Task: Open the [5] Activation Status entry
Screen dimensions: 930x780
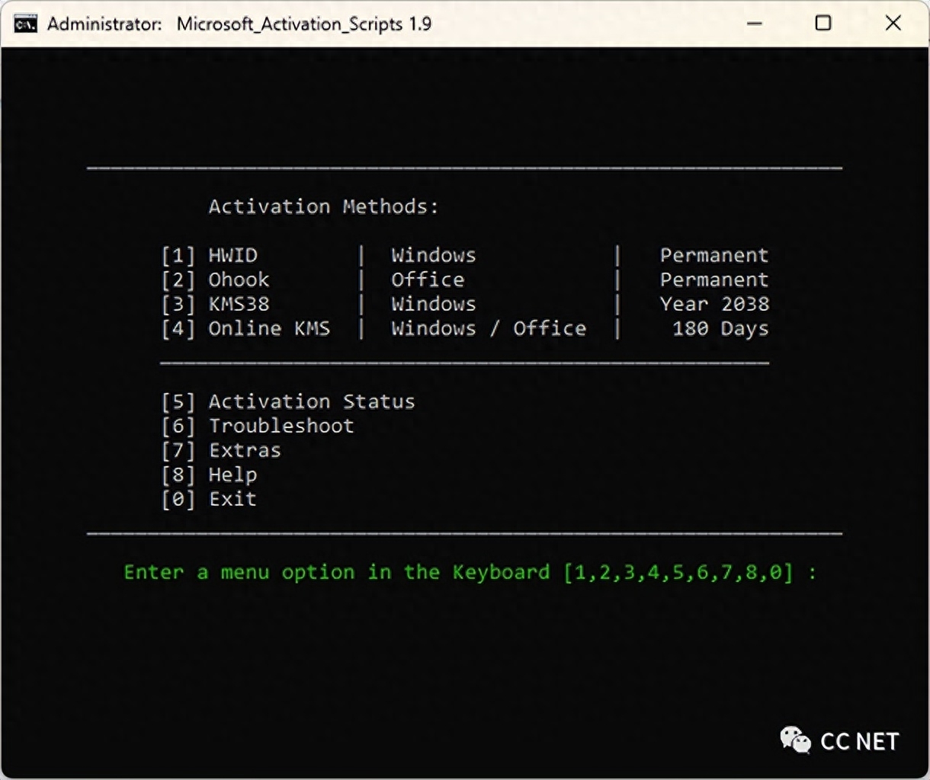Action: click(x=288, y=401)
